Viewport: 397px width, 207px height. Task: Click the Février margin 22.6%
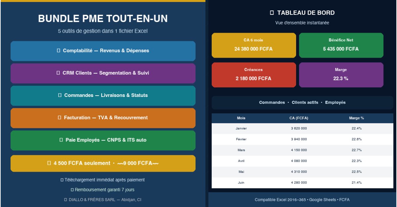(x=357, y=139)
